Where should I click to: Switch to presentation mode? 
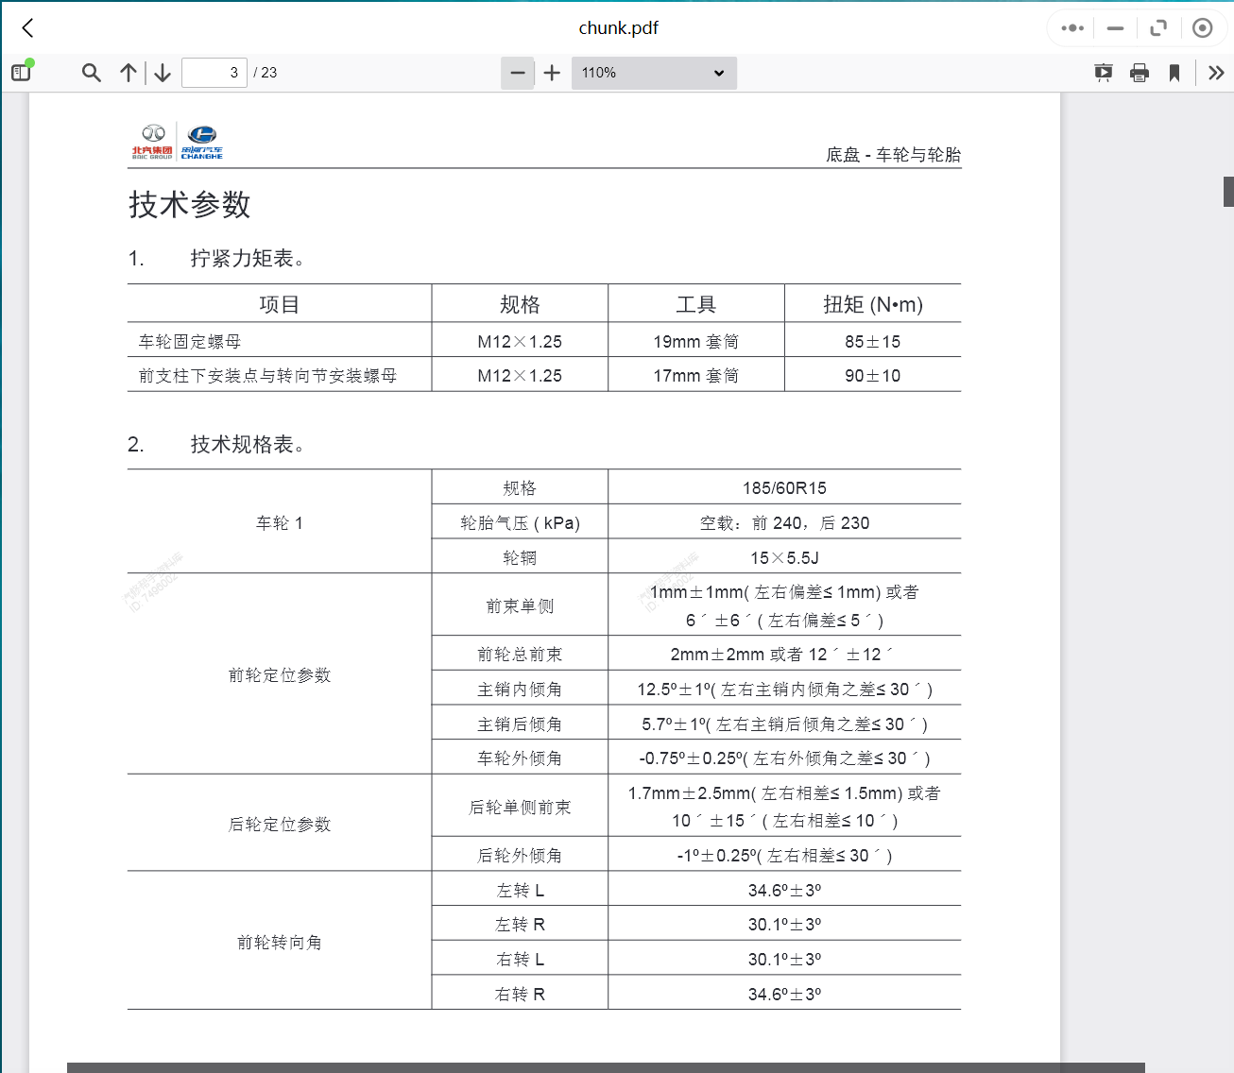click(x=1103, y=72)
